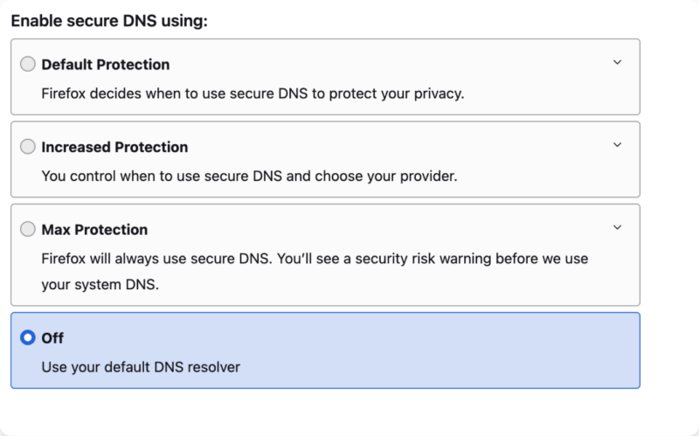Image resolution: width=699 pixels, height=436 pixels.
Task: Expand the Default Protection chevron
Action: pos(617,62)
